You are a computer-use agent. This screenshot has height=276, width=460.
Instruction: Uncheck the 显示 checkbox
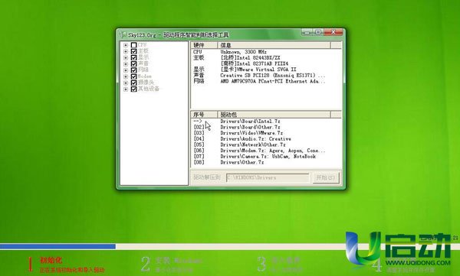133,57
